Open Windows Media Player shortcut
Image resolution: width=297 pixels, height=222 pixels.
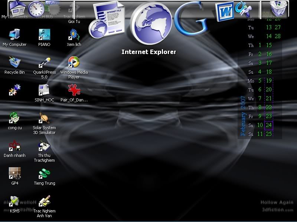74,62
